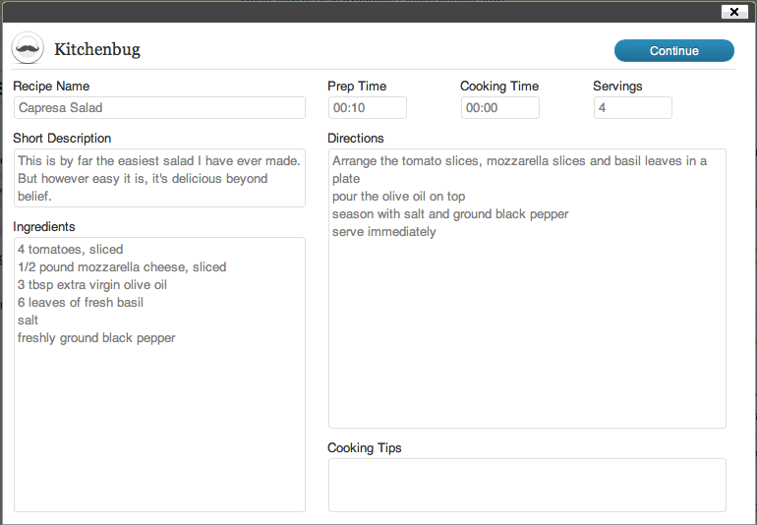This screenshot has height=525, width=757.
Task: Click the Short Description label
Action: (62, 139)
